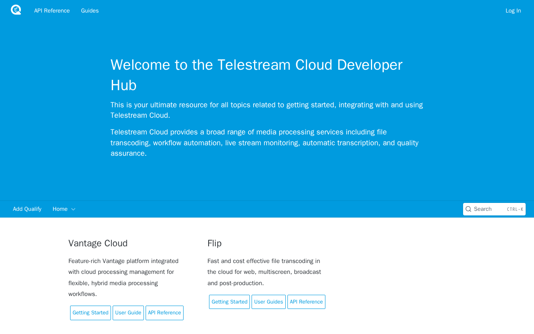Click the Flip heading
This screenshot has height=334, width=534.
point(214,243)
